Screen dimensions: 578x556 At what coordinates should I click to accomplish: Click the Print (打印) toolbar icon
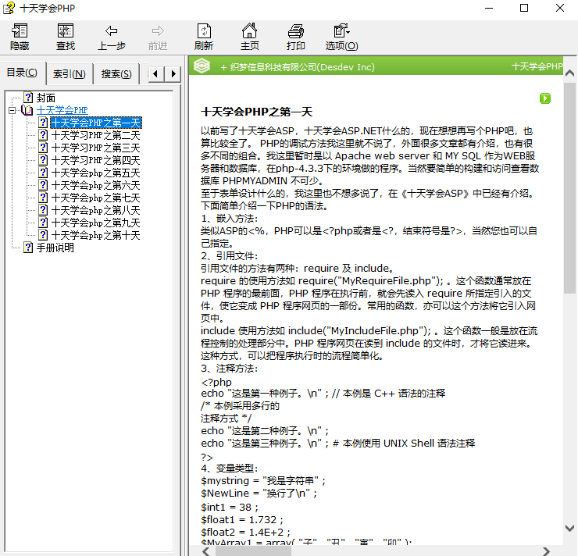click(x=295, y=36)
